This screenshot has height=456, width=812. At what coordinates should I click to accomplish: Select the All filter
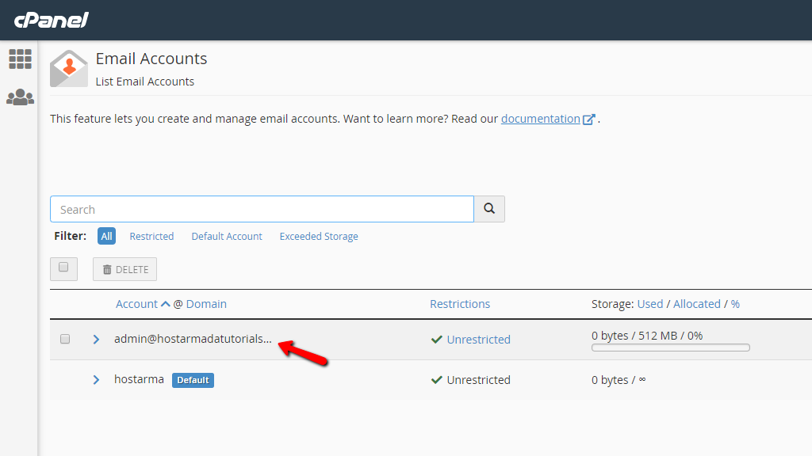(x=106, y=236)
